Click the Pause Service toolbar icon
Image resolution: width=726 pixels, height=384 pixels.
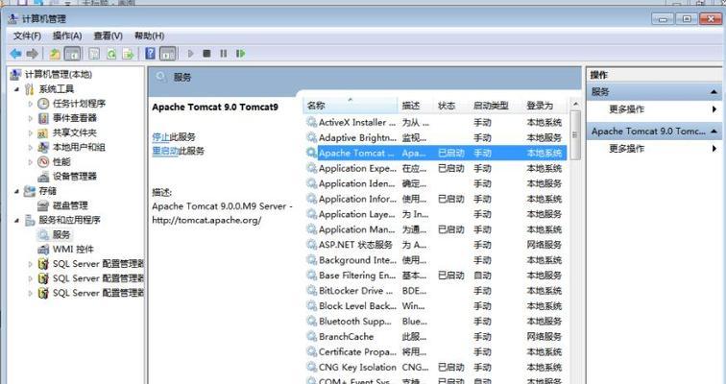(224, 54)
